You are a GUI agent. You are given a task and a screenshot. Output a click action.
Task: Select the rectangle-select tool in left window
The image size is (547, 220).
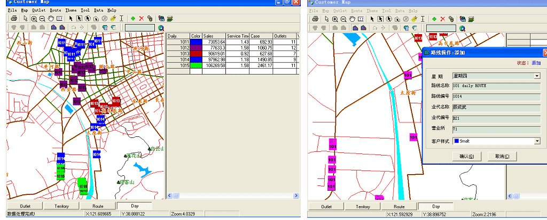tap(79, 19)
